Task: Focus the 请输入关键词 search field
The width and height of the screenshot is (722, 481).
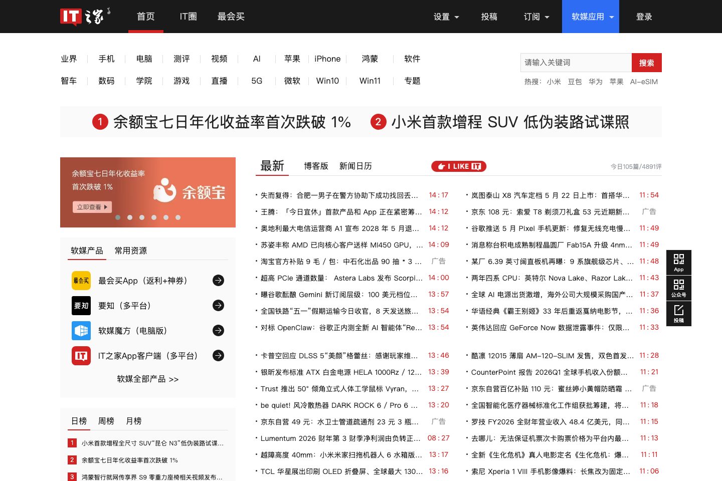Action: pos(576,63)
